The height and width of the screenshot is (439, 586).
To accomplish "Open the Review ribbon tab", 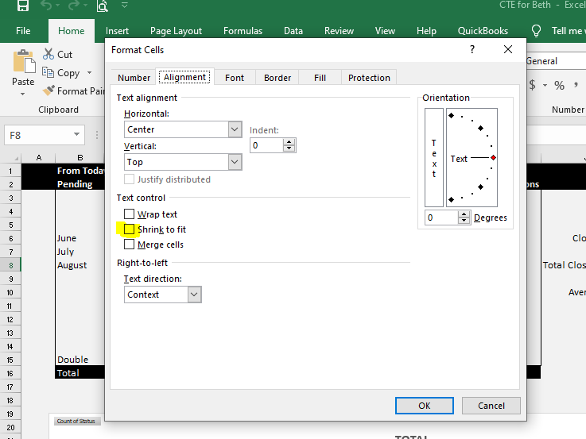I will [339, 31].
